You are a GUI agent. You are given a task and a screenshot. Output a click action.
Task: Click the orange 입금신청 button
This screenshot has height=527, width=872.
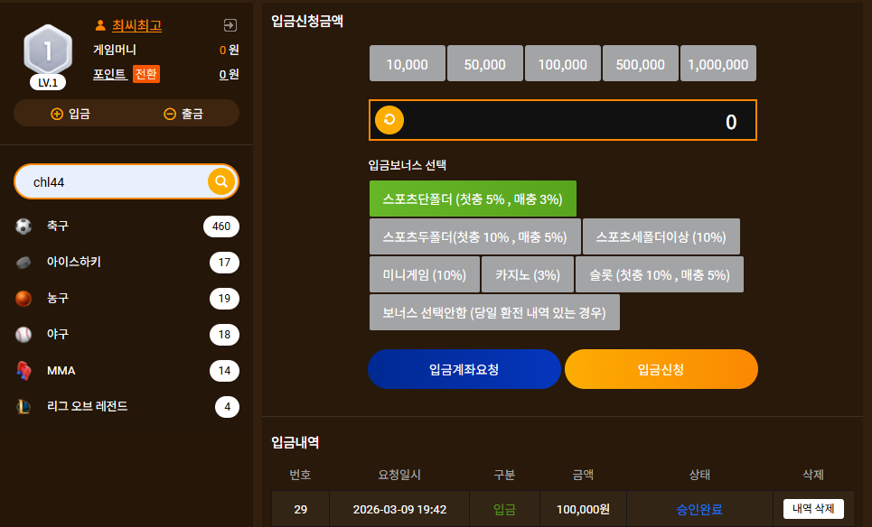point(661,369)
